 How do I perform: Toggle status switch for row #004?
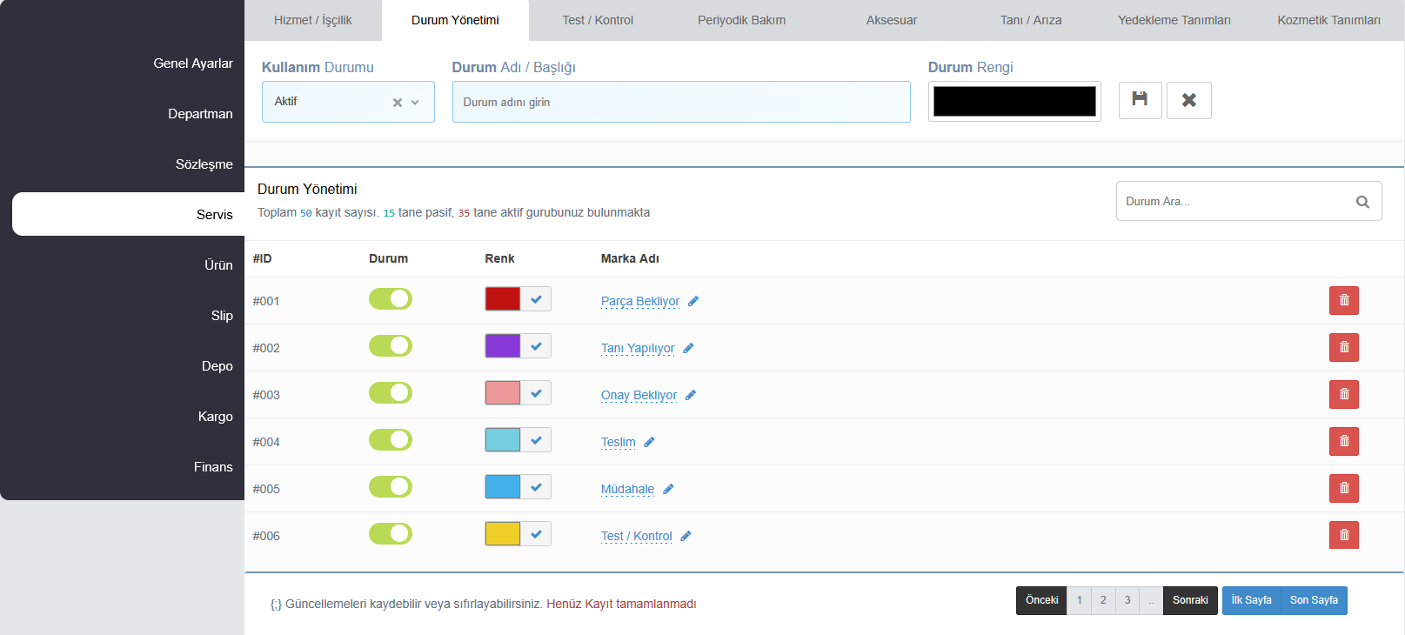(x=391, y=439)
